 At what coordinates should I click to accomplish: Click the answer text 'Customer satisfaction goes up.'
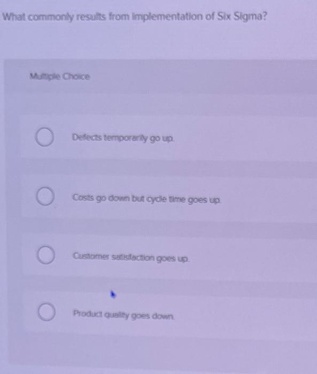coord(131,258)
